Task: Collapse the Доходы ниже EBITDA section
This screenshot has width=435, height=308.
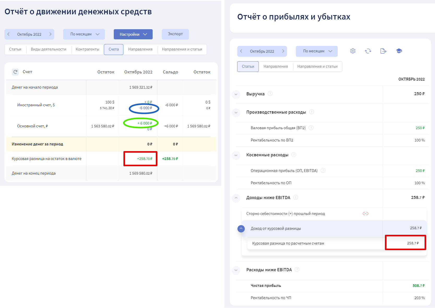Action: [236, 198]
